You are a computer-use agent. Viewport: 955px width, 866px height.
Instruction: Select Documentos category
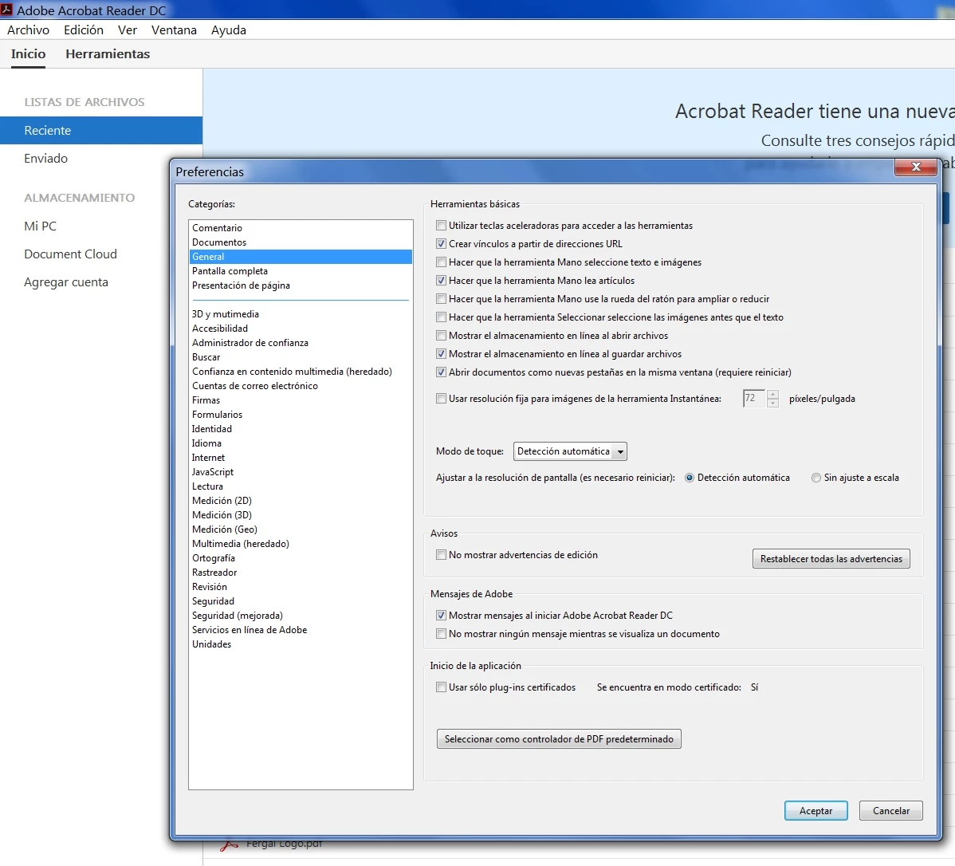coord(301,242)
